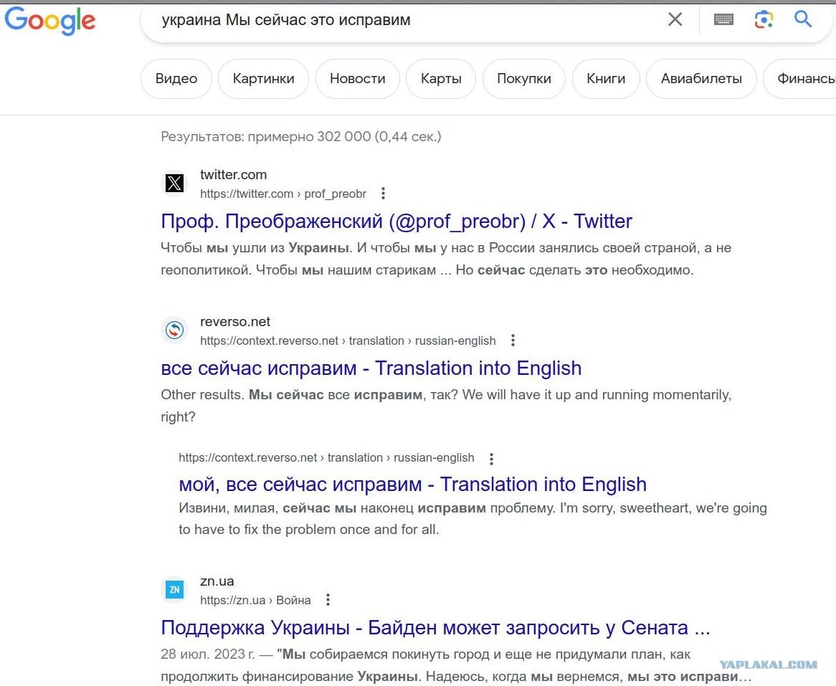Click the magnifier search button
Screen dimensions: 836x686
803,19
